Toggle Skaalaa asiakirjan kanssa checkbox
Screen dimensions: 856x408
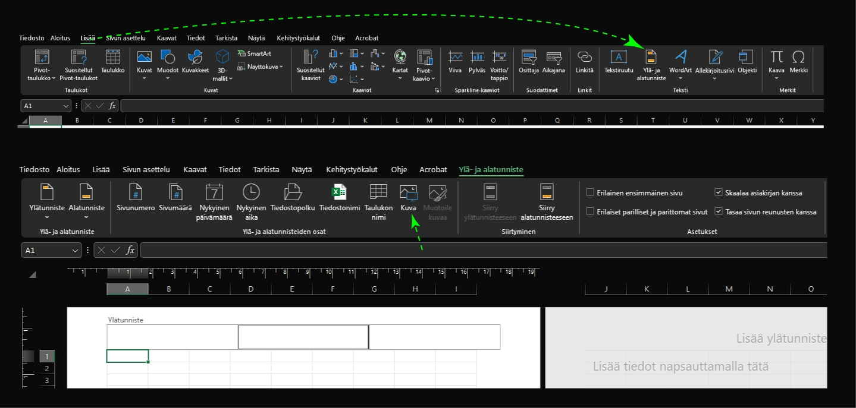719,193
